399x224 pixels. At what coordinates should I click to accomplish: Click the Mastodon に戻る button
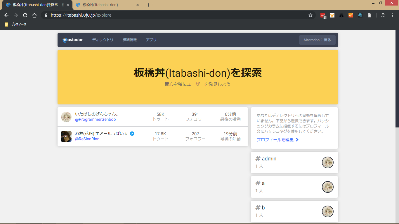point(317,40)
